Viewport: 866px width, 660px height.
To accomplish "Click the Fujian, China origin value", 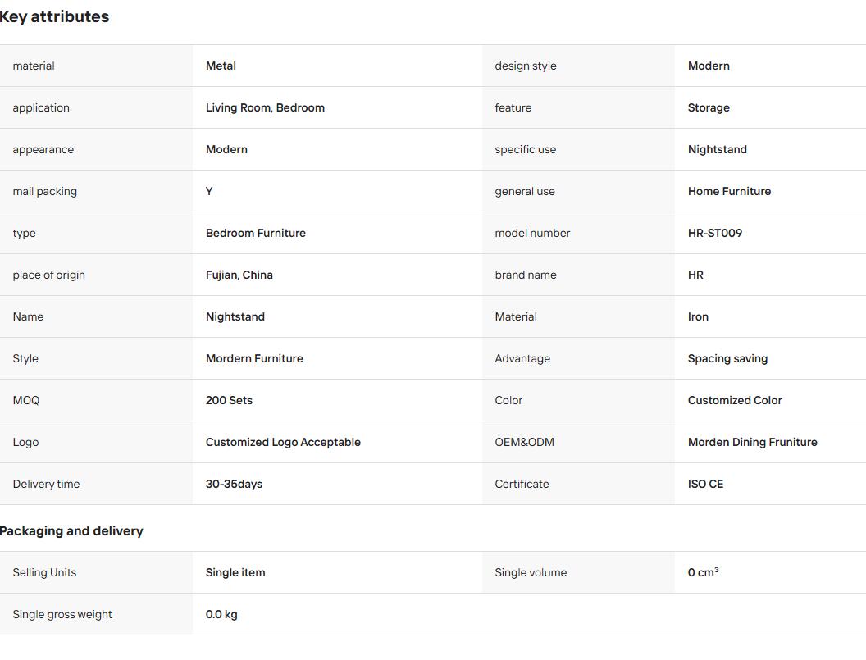I will tap(239, 275).
